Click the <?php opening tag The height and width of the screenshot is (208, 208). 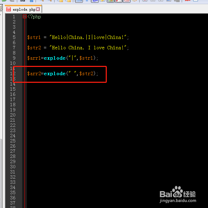[34, 17]
